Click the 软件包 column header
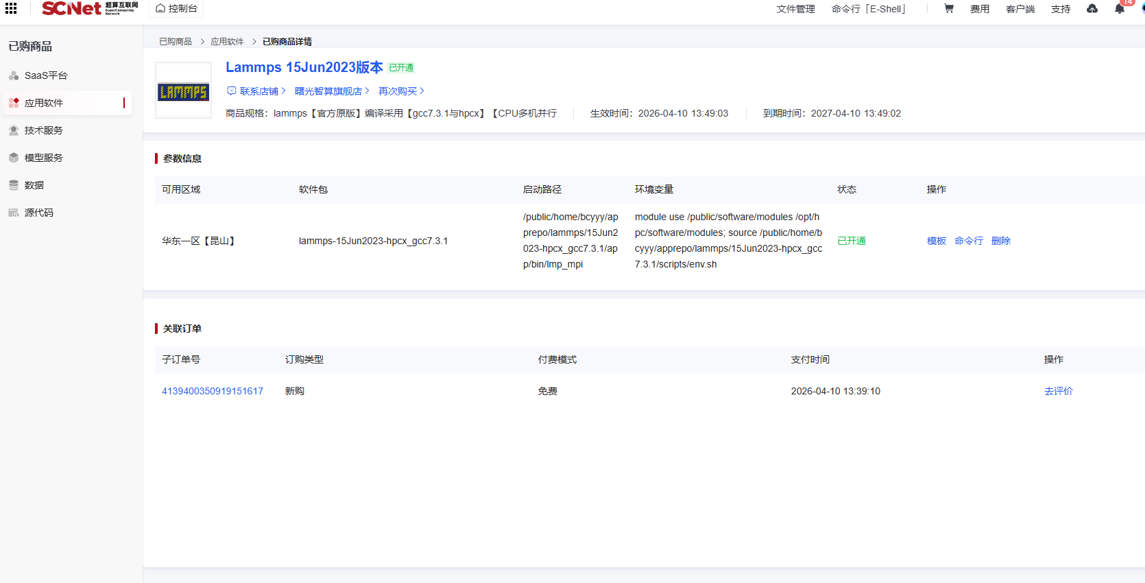1145x583 pixels. point(313,189)
